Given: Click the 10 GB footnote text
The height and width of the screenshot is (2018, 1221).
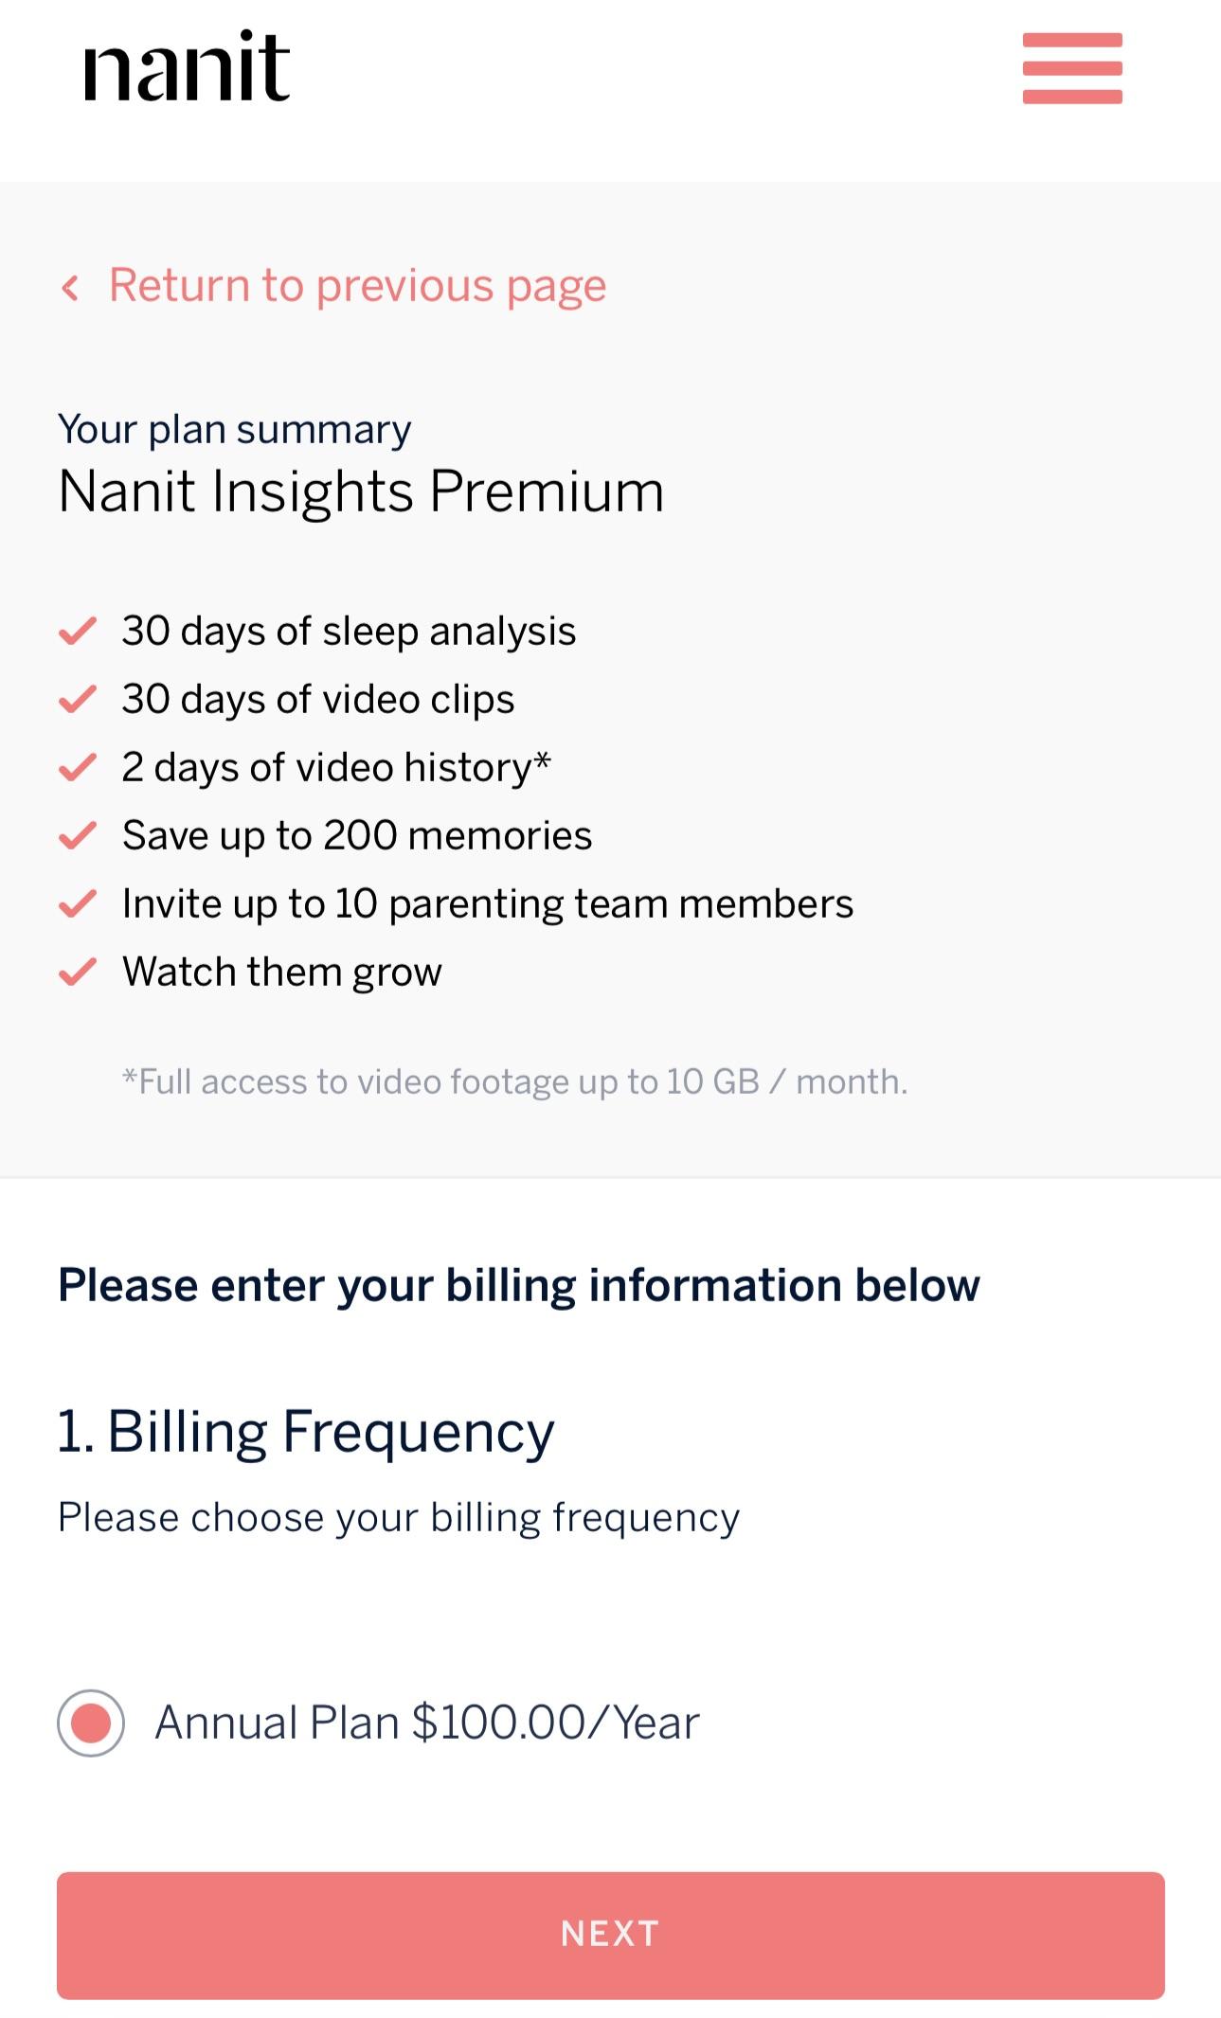Looking at the screenshot, I should coord(517,1081).
